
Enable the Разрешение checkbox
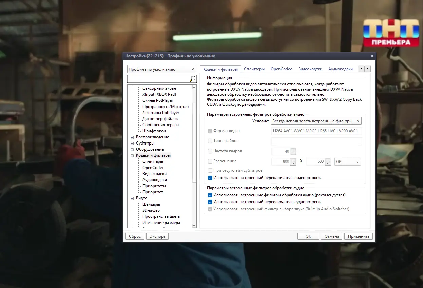[x=210, y=161]
